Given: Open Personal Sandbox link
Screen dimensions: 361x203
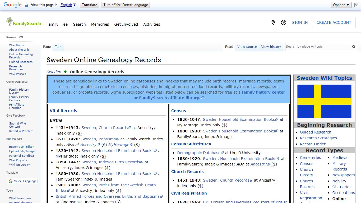Looking at the screenshot, I should (x=22, y=156).
